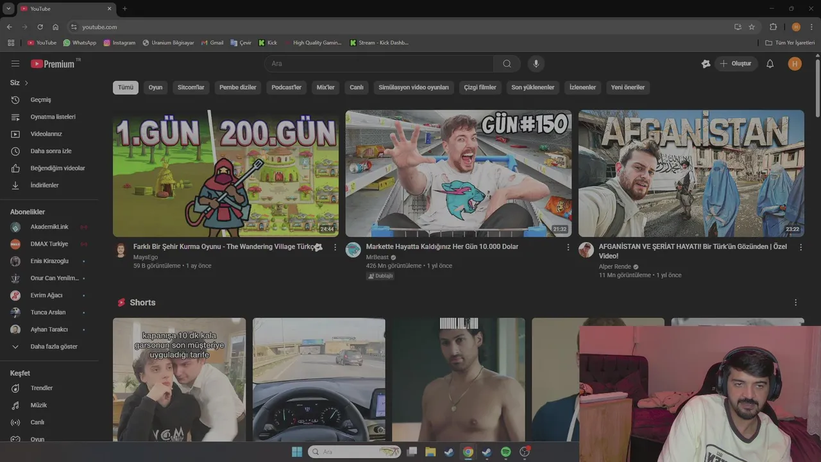
Task: Expand the Siz section chevron
Action: click(x=26, y=83)
